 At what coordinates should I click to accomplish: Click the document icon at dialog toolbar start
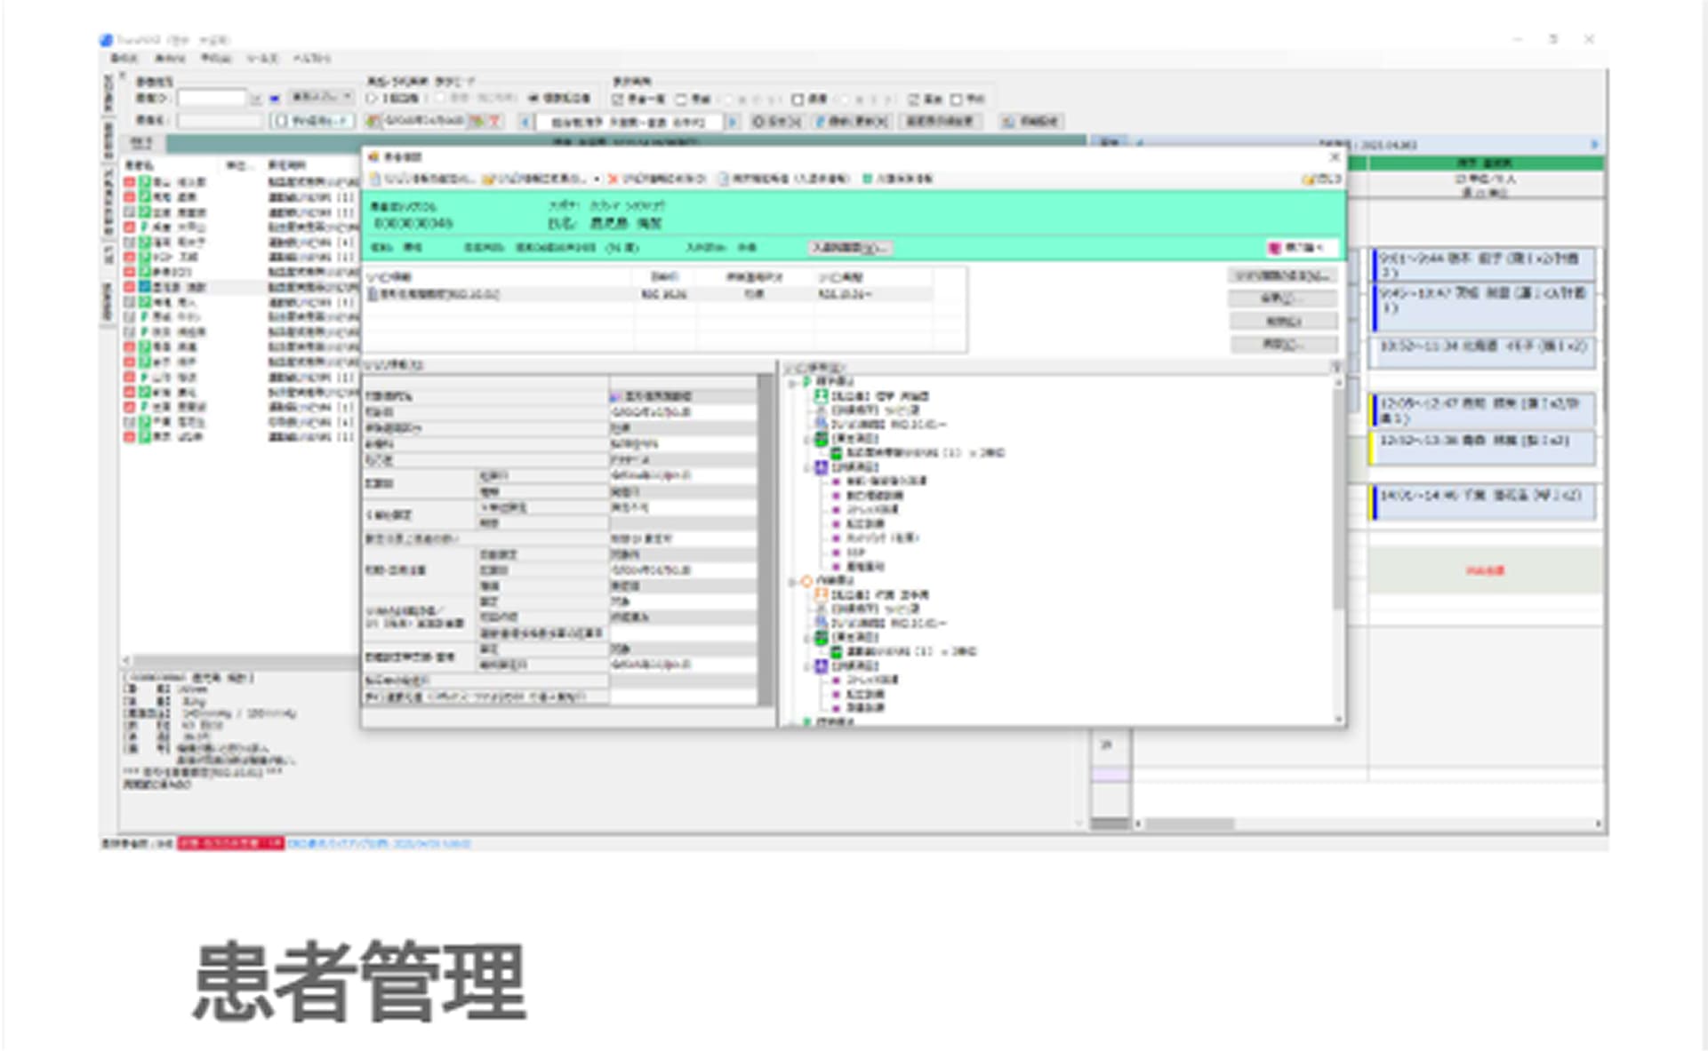point(375,179)
